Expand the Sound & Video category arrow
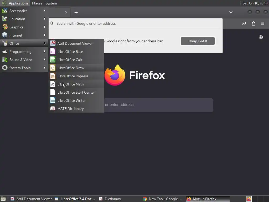The width and height of the screenshot is (269, 202). click(x=45, y=60)
